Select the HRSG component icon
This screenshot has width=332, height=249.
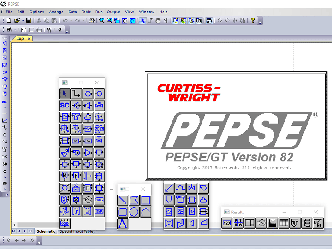(x=99, y=200)
